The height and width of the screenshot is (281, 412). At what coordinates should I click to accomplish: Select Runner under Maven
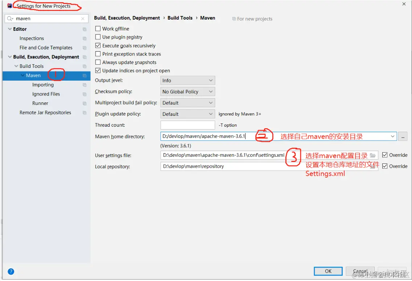[x=40, y=103]
